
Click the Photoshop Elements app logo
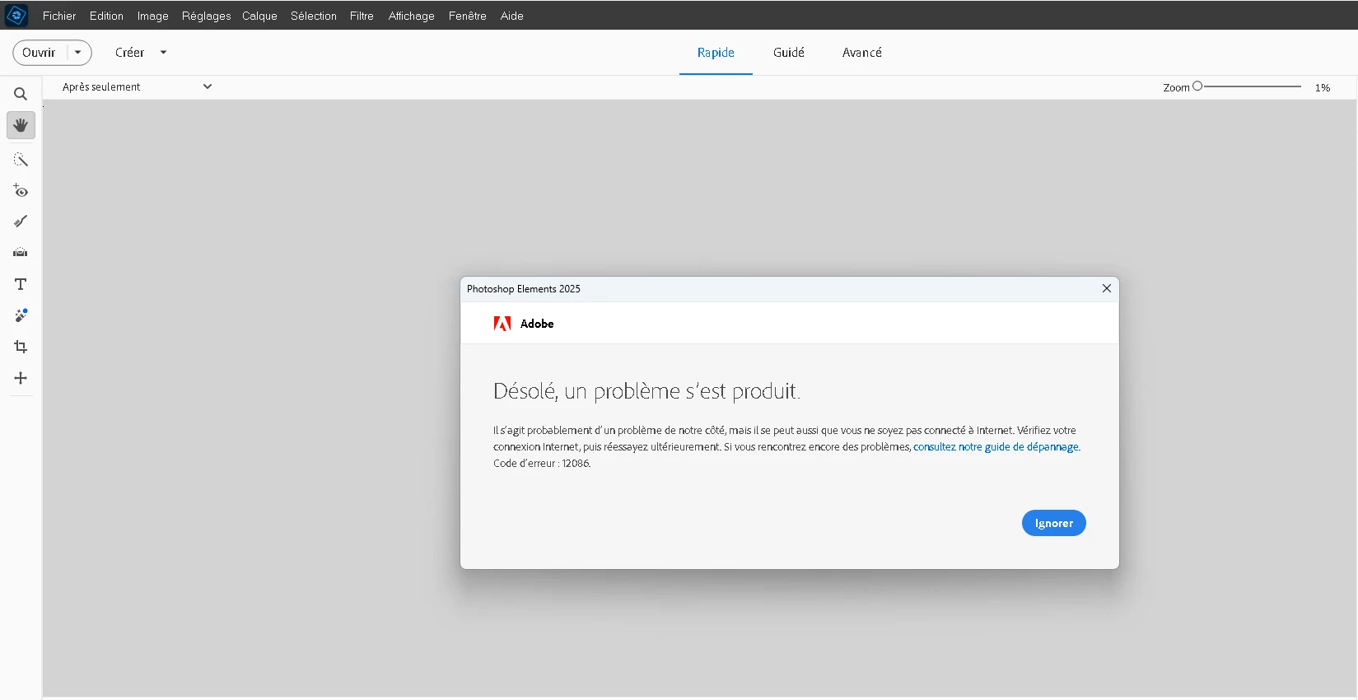coord(16,15)
